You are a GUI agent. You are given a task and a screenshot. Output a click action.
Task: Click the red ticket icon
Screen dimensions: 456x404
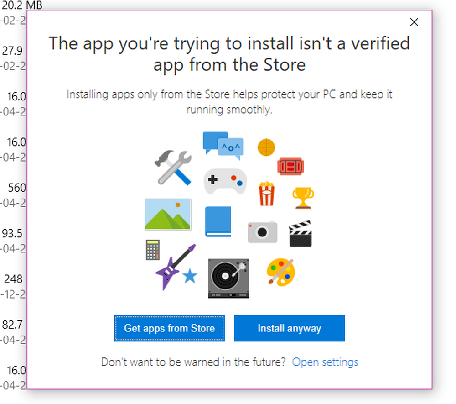[291, 167]
